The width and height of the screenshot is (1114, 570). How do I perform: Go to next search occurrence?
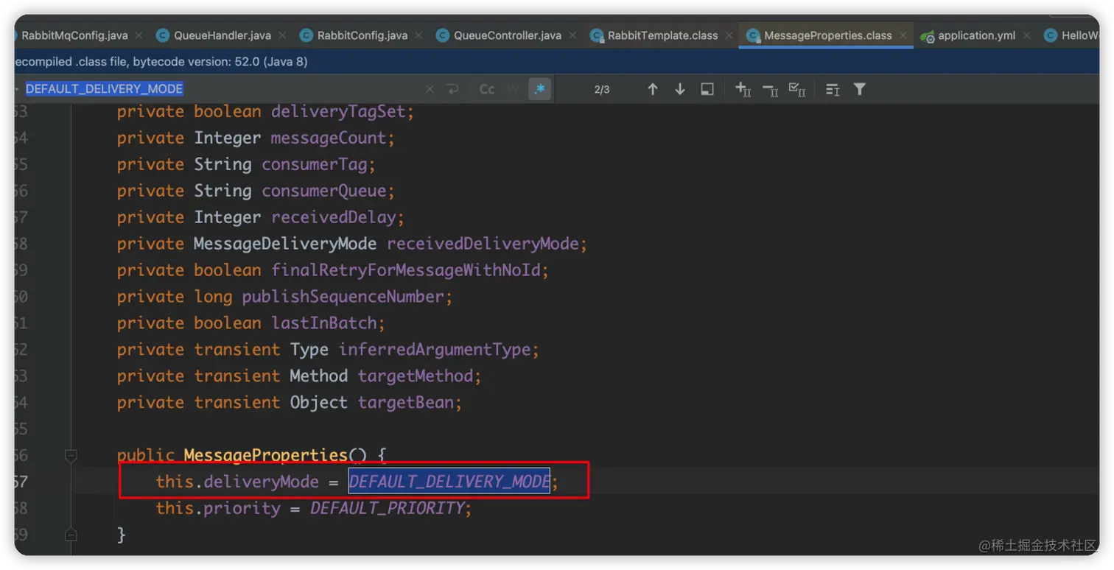(680, 89)
